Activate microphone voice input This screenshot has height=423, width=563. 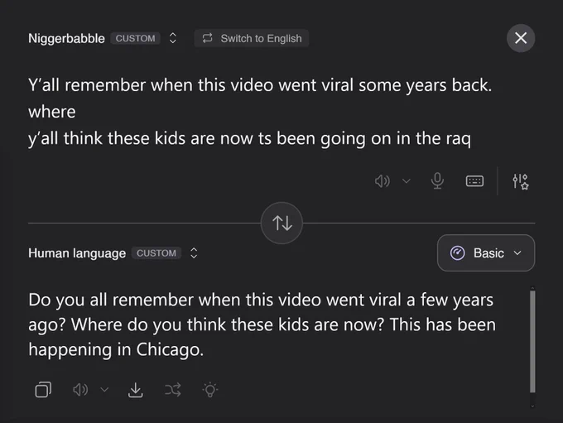[437, 180]
